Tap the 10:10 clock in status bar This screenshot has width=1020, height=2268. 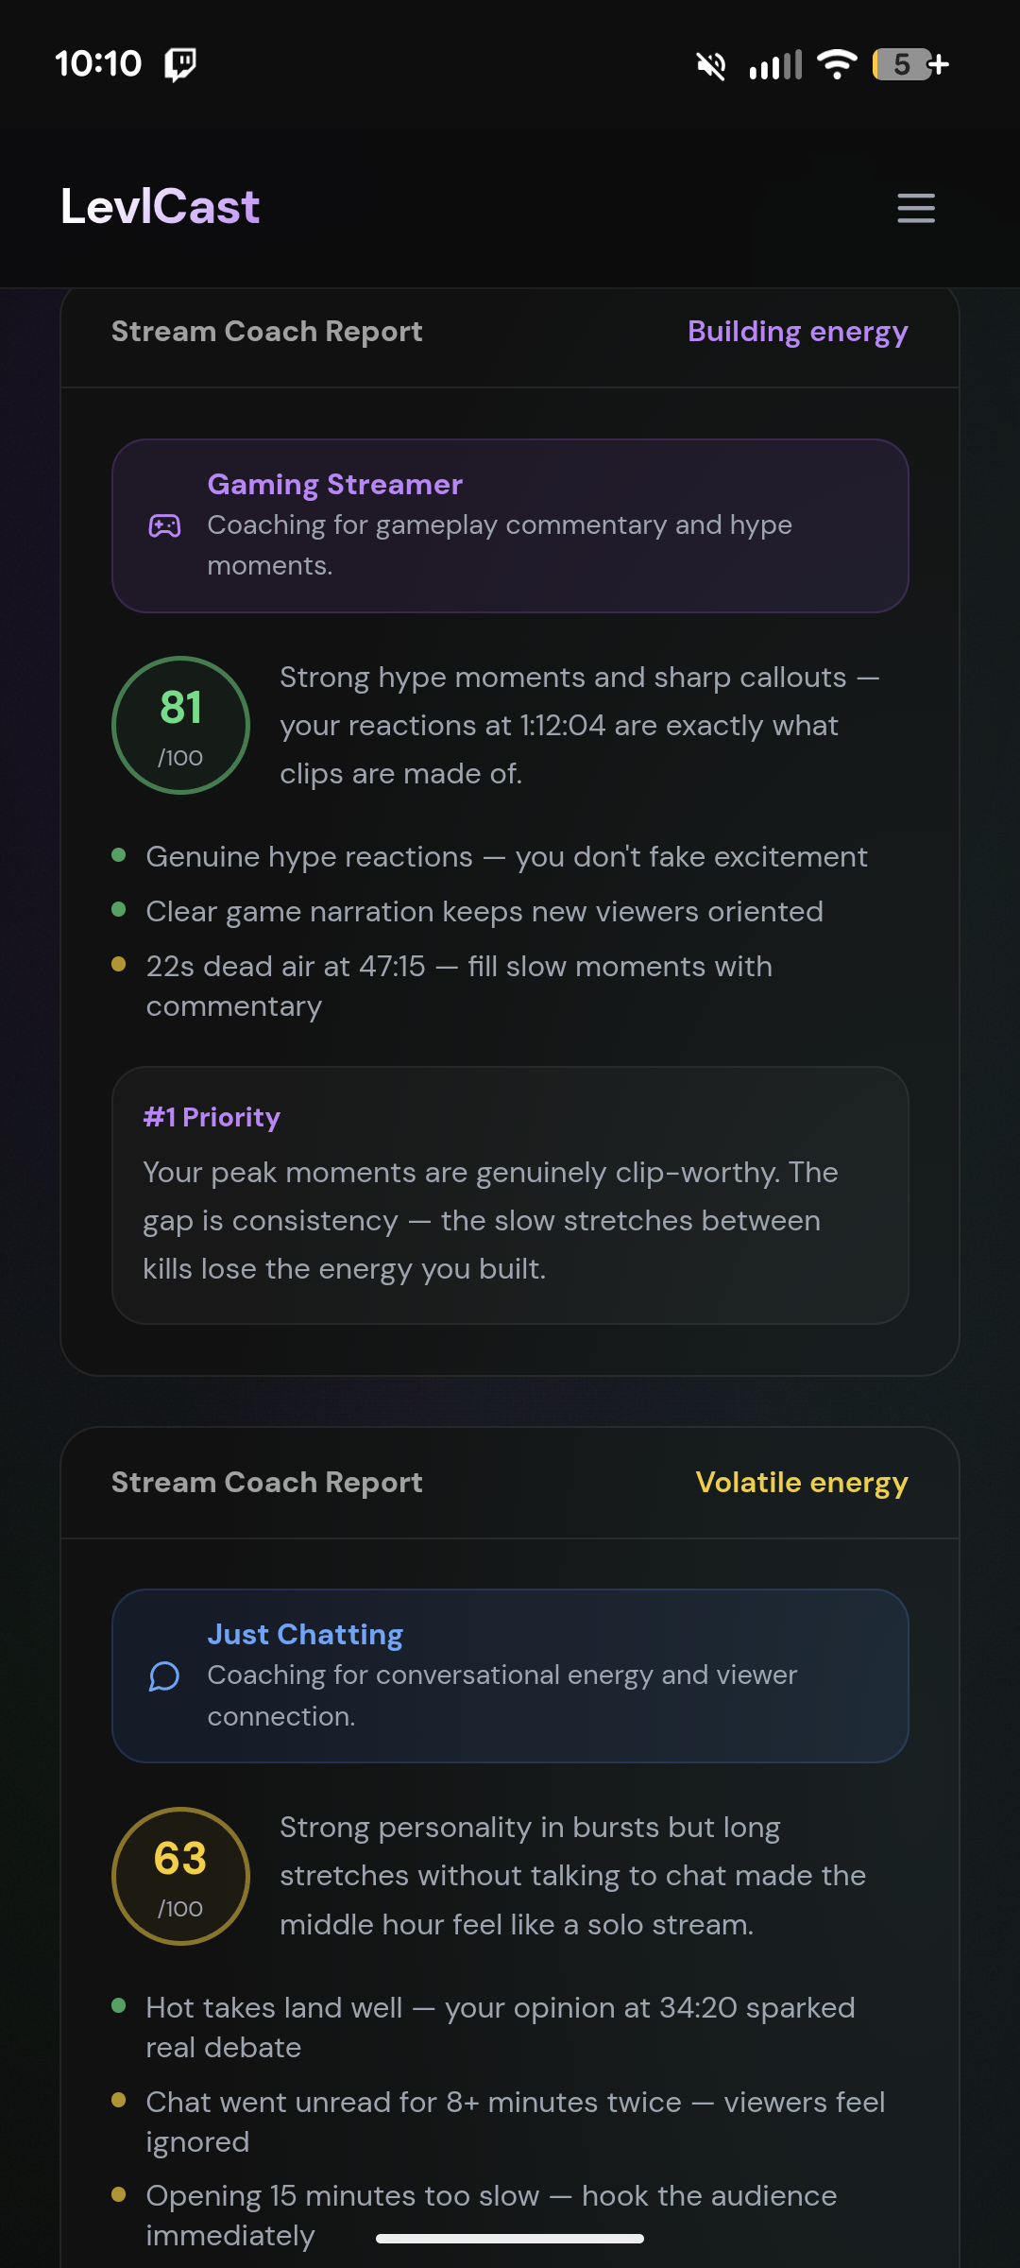(x=98, y=64)
